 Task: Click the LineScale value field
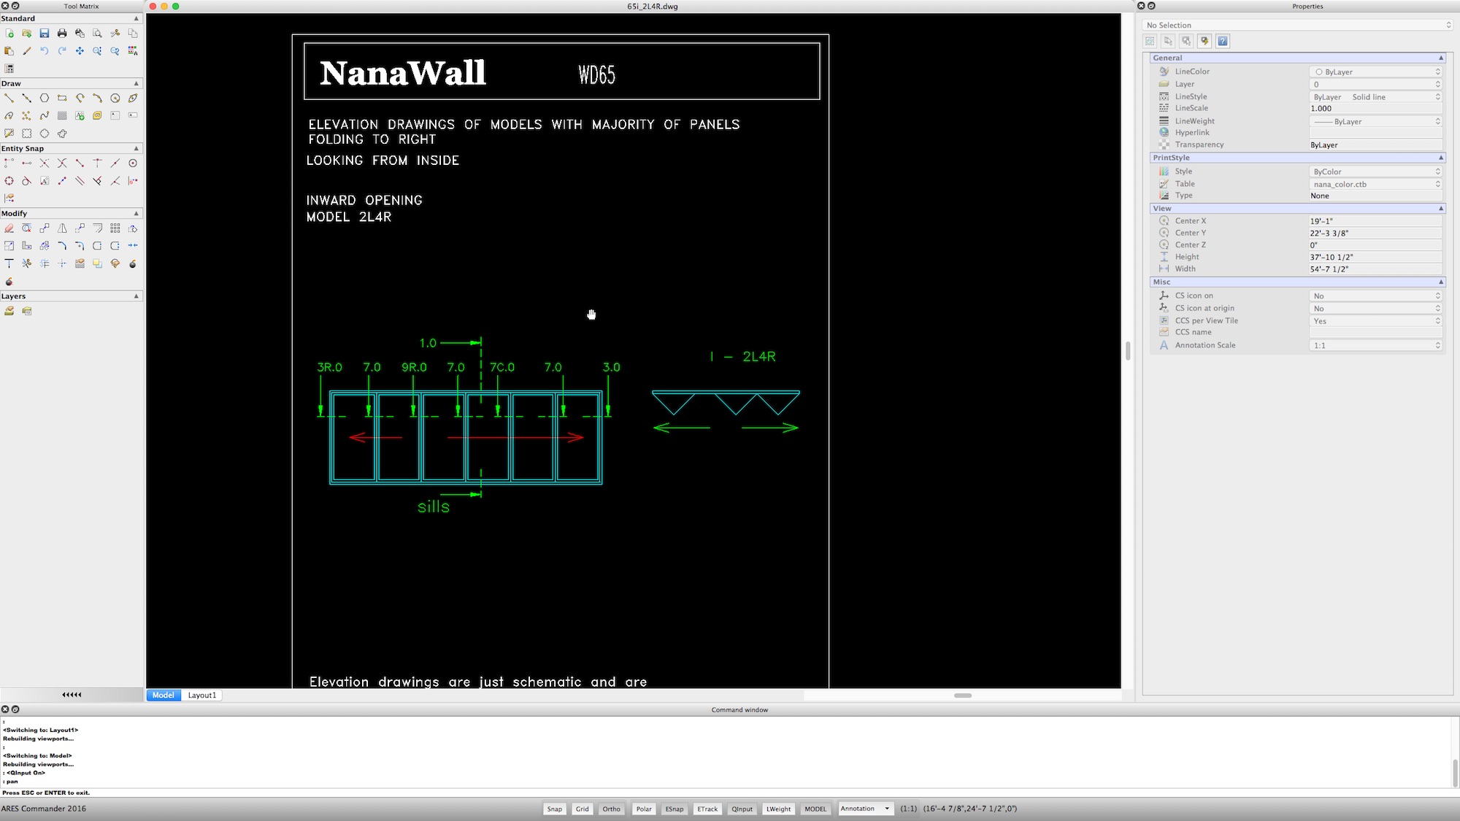click(1375, 108)
